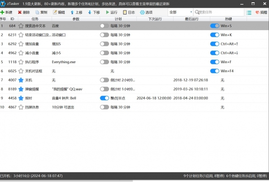Click the zTasker app logo icon
Screen dimensions: 269x182
(x=3, y=4)
